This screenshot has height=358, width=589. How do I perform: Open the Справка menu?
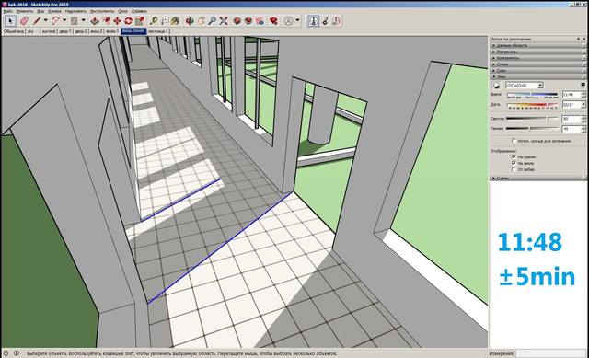coord(139,11)
